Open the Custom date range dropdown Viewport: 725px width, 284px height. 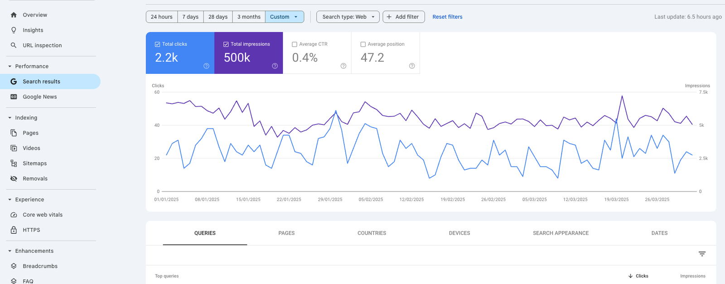tap(284, 17)
